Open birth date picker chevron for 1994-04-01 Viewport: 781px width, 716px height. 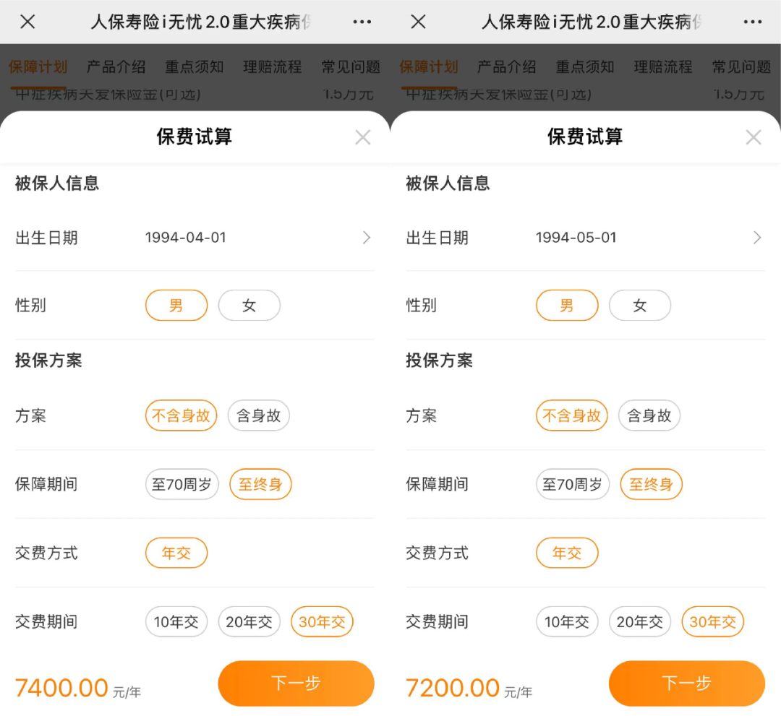click(x=367, y=238)
